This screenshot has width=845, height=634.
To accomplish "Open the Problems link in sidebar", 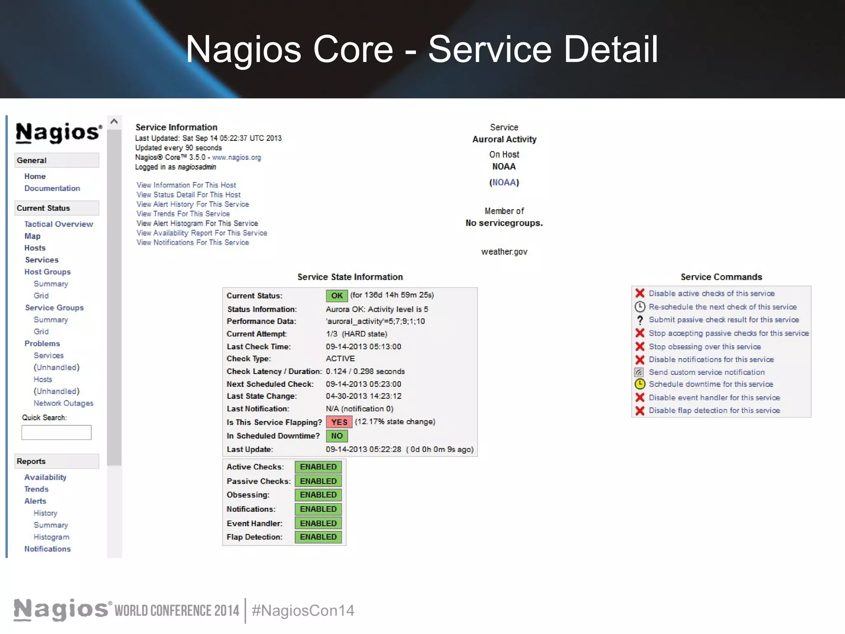I will tap(42, 344).
